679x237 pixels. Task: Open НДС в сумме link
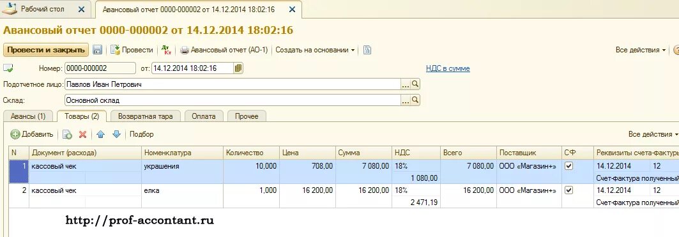click(448, 68)
